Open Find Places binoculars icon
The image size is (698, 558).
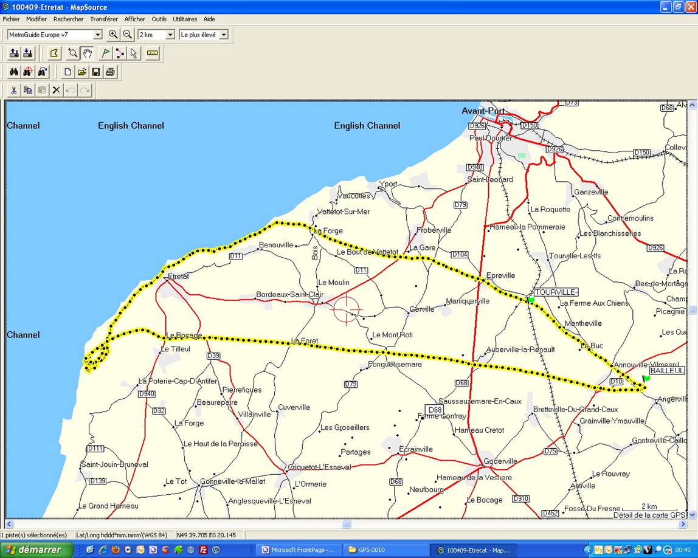pos(14,72)
